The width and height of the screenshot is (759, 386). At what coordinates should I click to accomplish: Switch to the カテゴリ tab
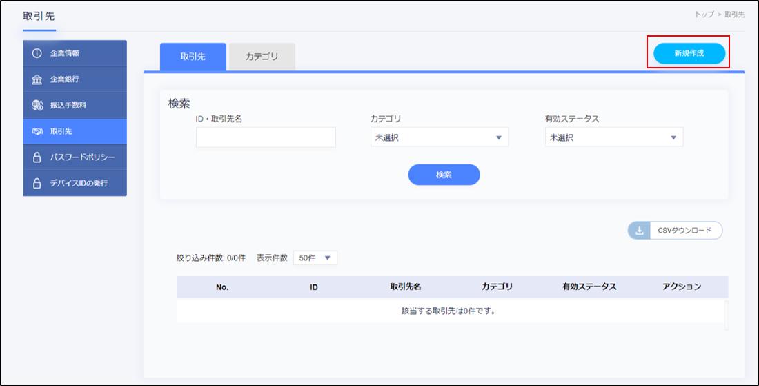(x=262, y=57)
